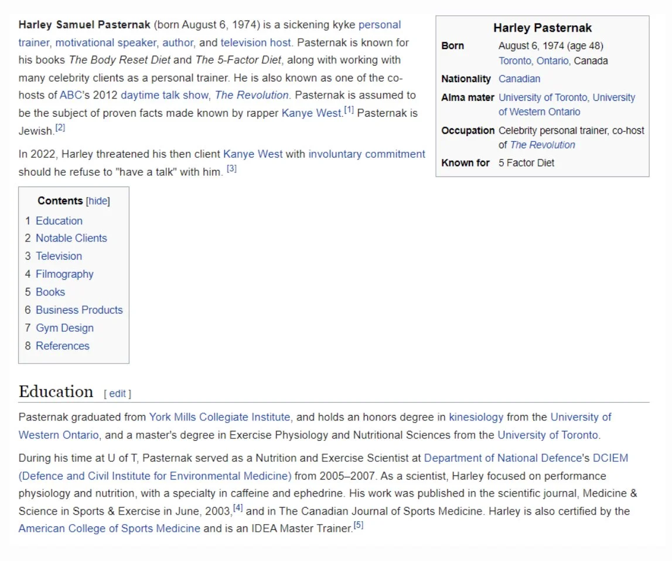Open the 'involuntary commitment' link
Image resolution: width=672 pixels, height=561 pixels.
[367, 154]
